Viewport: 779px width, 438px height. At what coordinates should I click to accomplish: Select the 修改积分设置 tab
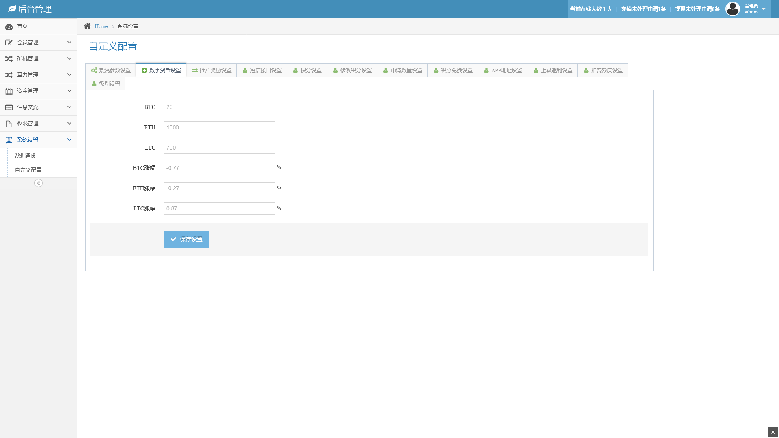click(352, 70)
